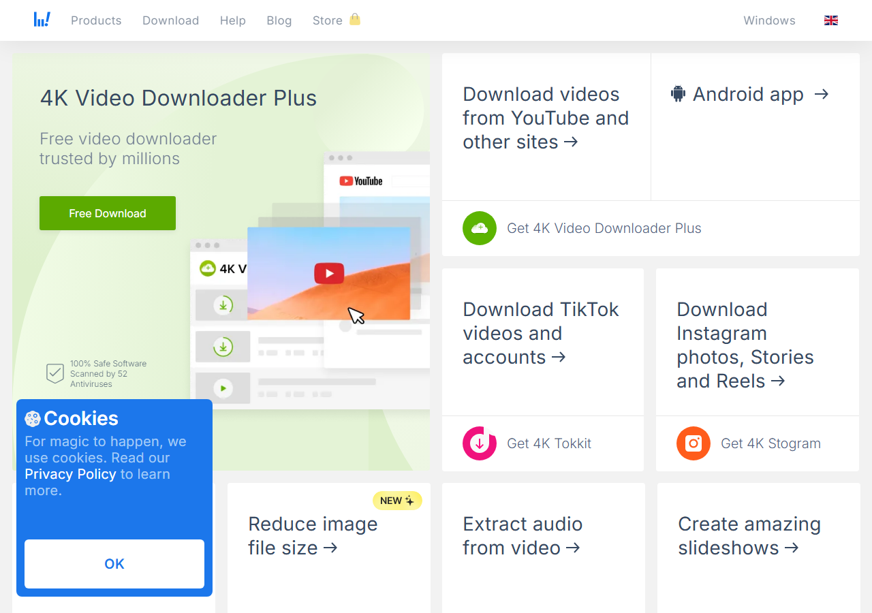
Task: Click Get 4K Video Downloader Plus
Action: tap(604, 228)
